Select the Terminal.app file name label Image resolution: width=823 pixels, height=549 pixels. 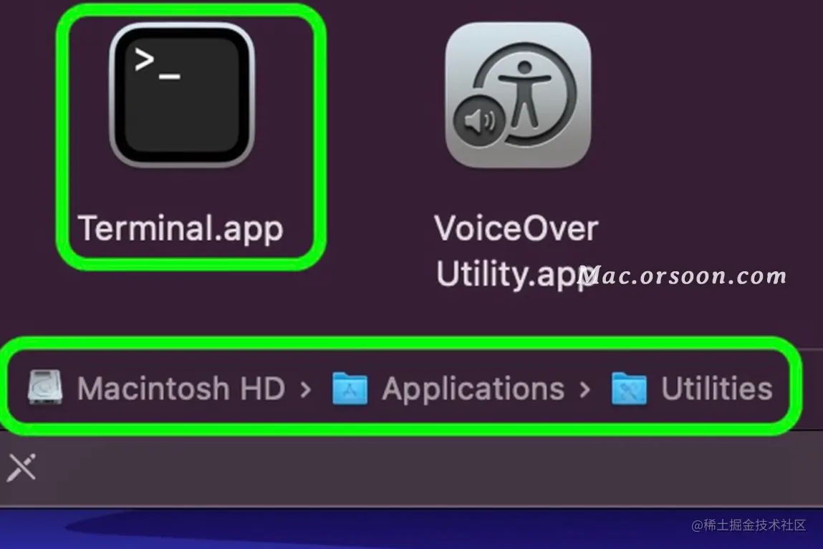[181, 228]
